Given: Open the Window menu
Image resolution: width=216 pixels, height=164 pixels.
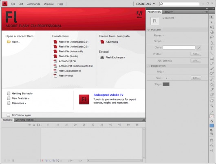Looking at the screenshot, I should click(x=49, y=4).
